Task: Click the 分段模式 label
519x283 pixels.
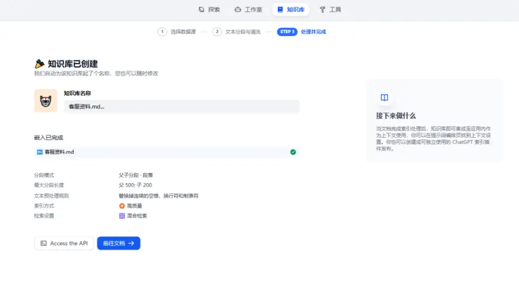Action: 44,175
